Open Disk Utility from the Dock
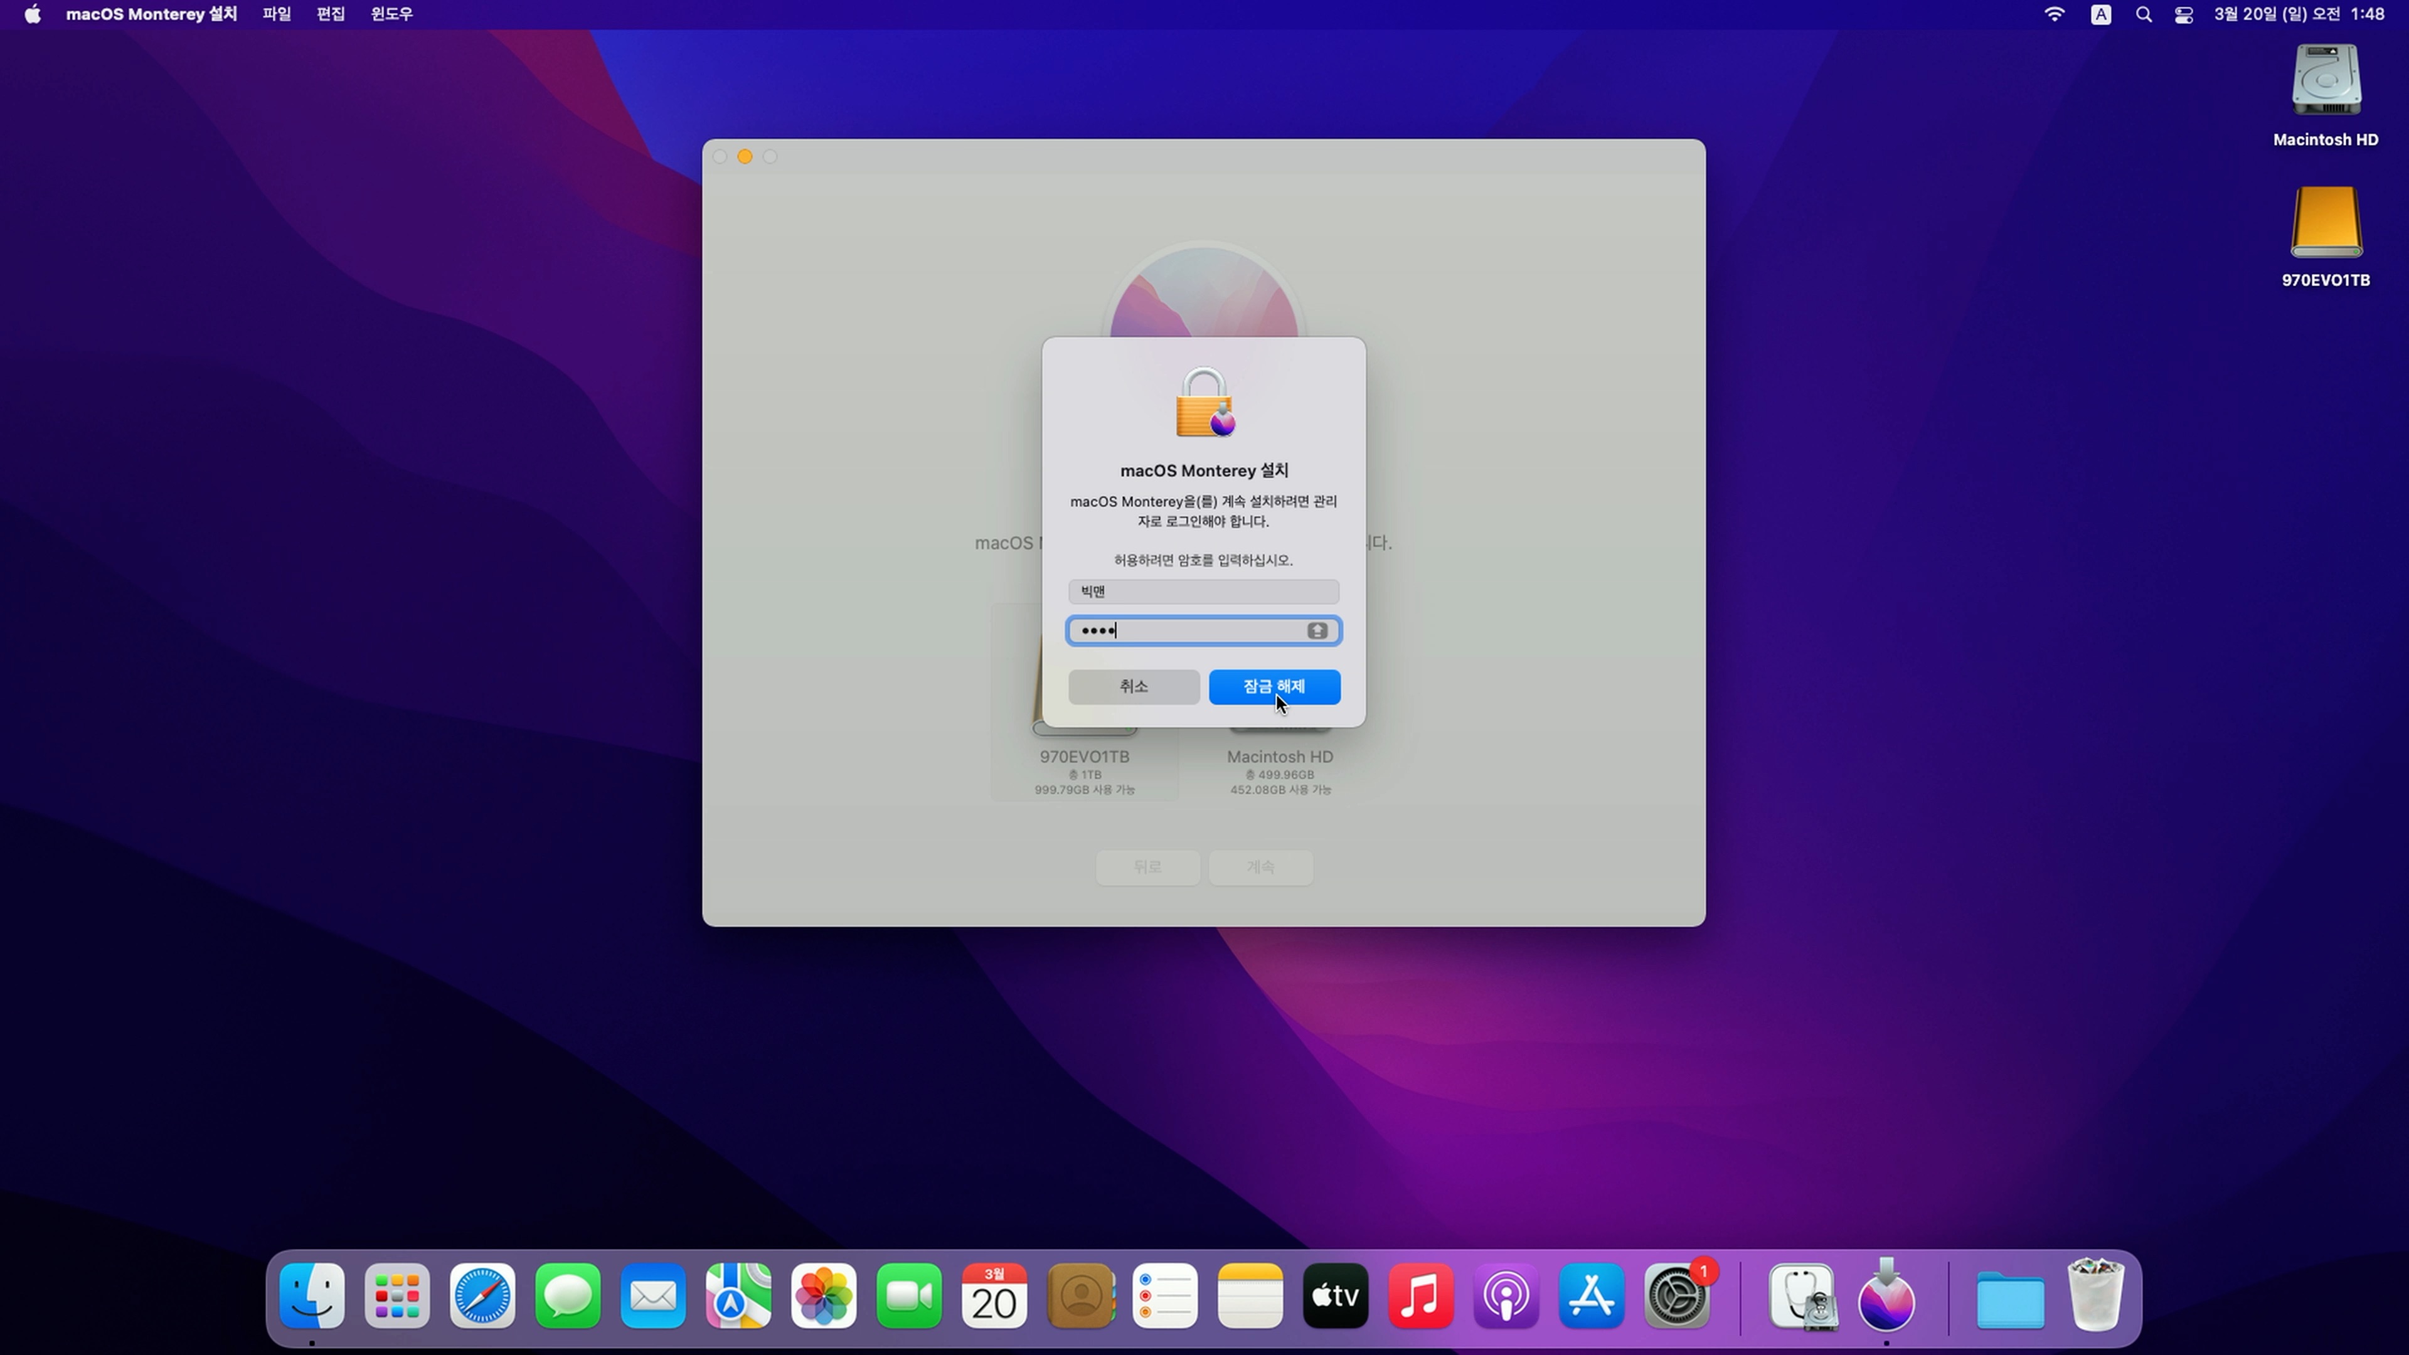The width and height of the screenshot is (2409, 1355). (x=1802, y=1296)
